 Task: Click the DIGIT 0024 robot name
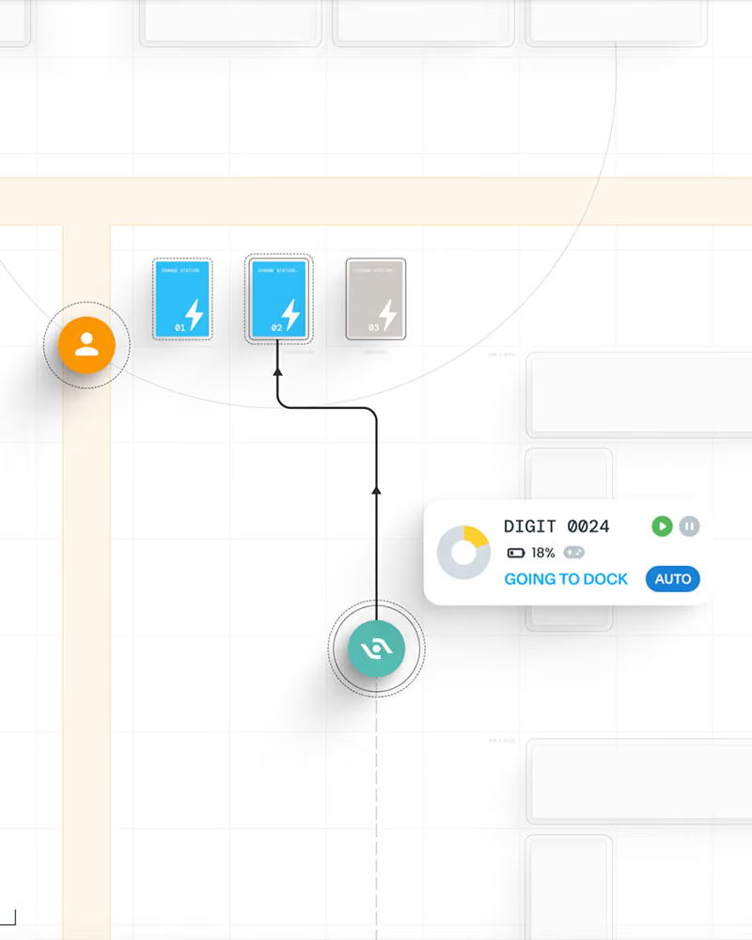[556, 526]
